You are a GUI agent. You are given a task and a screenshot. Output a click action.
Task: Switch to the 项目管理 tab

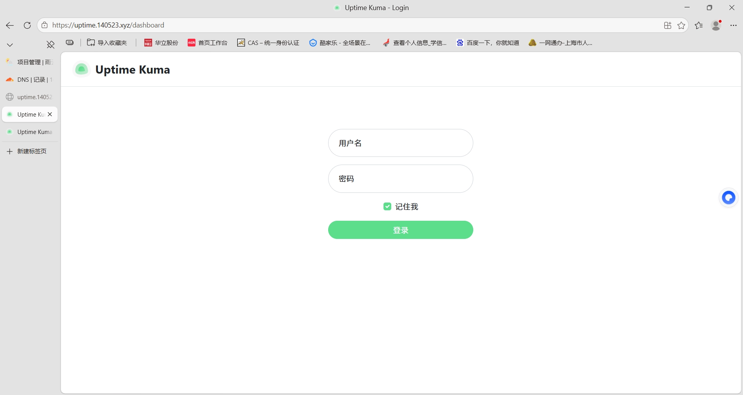coord(30,62)
